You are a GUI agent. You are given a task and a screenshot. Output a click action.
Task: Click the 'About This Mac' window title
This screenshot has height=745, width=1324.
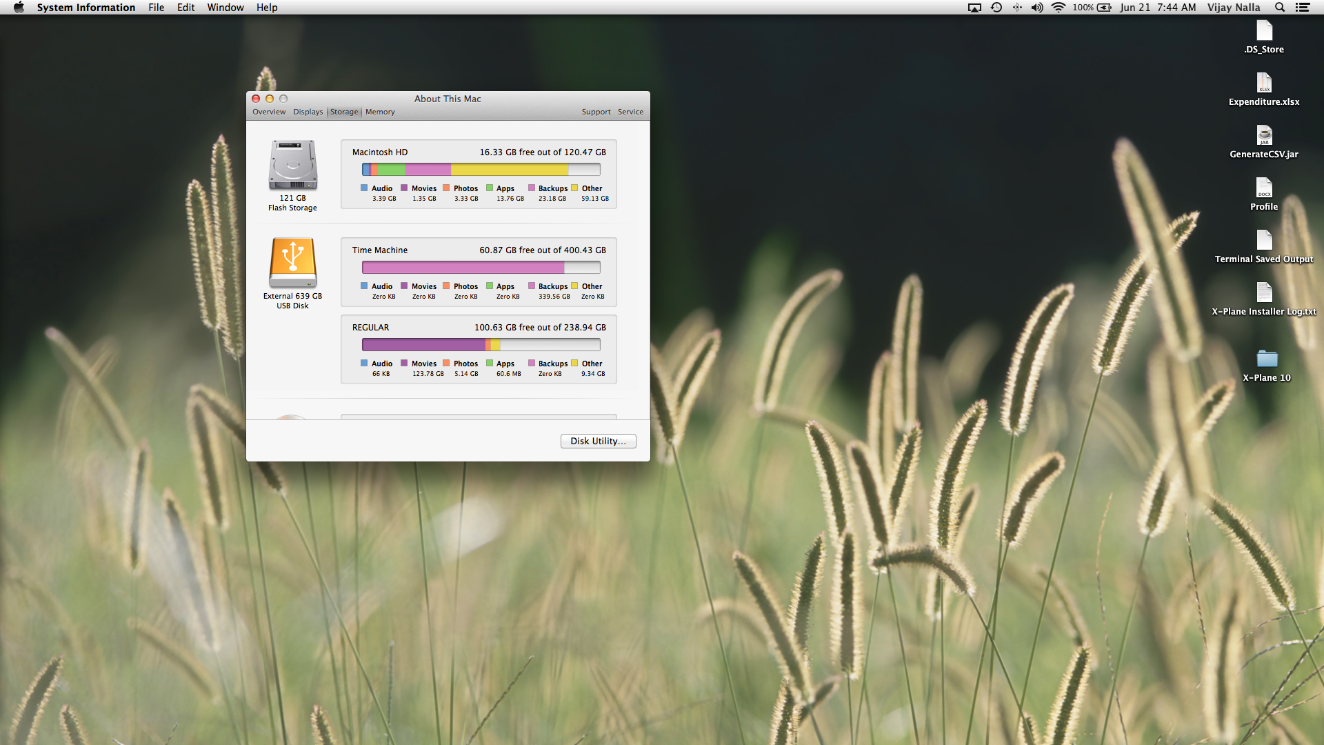pyautogui.click(x=448, y=99)
